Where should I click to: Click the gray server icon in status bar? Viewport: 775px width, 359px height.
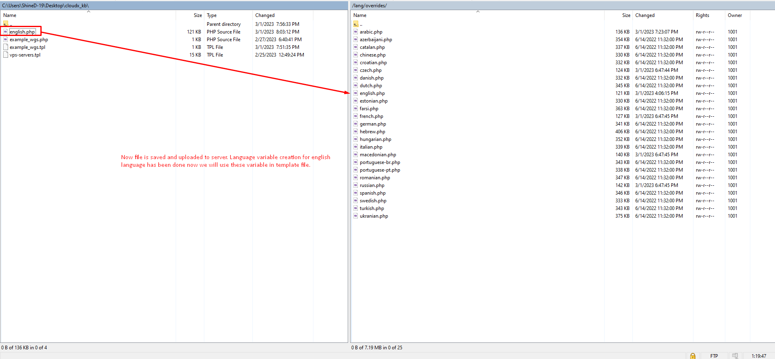tap(735, 356)
